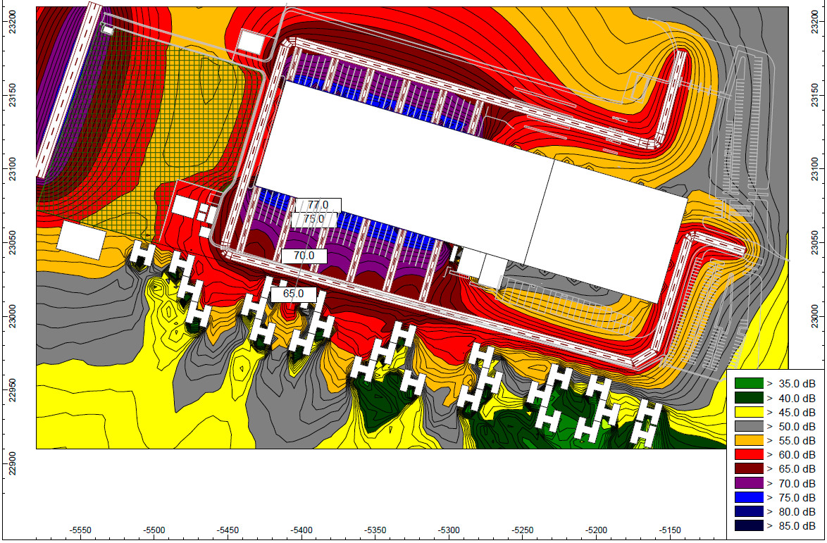
Task: Select the orange 55.0 dB legend swatch
Action: coord(748,440)
